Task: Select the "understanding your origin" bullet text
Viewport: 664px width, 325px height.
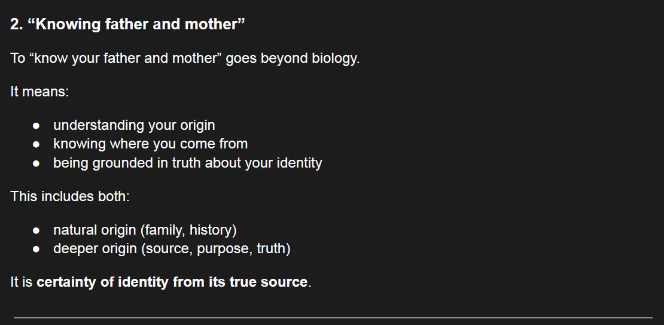Action: pyautogui.click(x=134, y=125)
